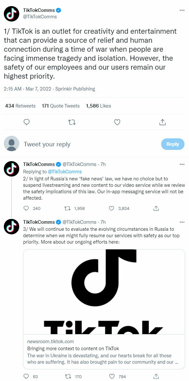View the 1,586 Likes list

click(x=98, y=106)
